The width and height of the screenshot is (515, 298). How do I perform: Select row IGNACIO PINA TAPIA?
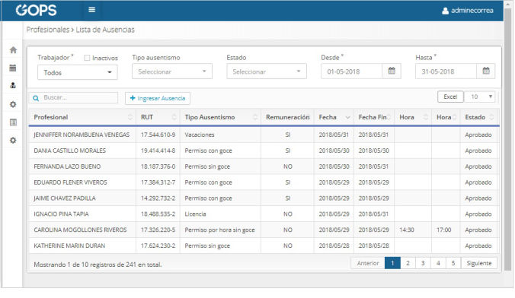264,214
